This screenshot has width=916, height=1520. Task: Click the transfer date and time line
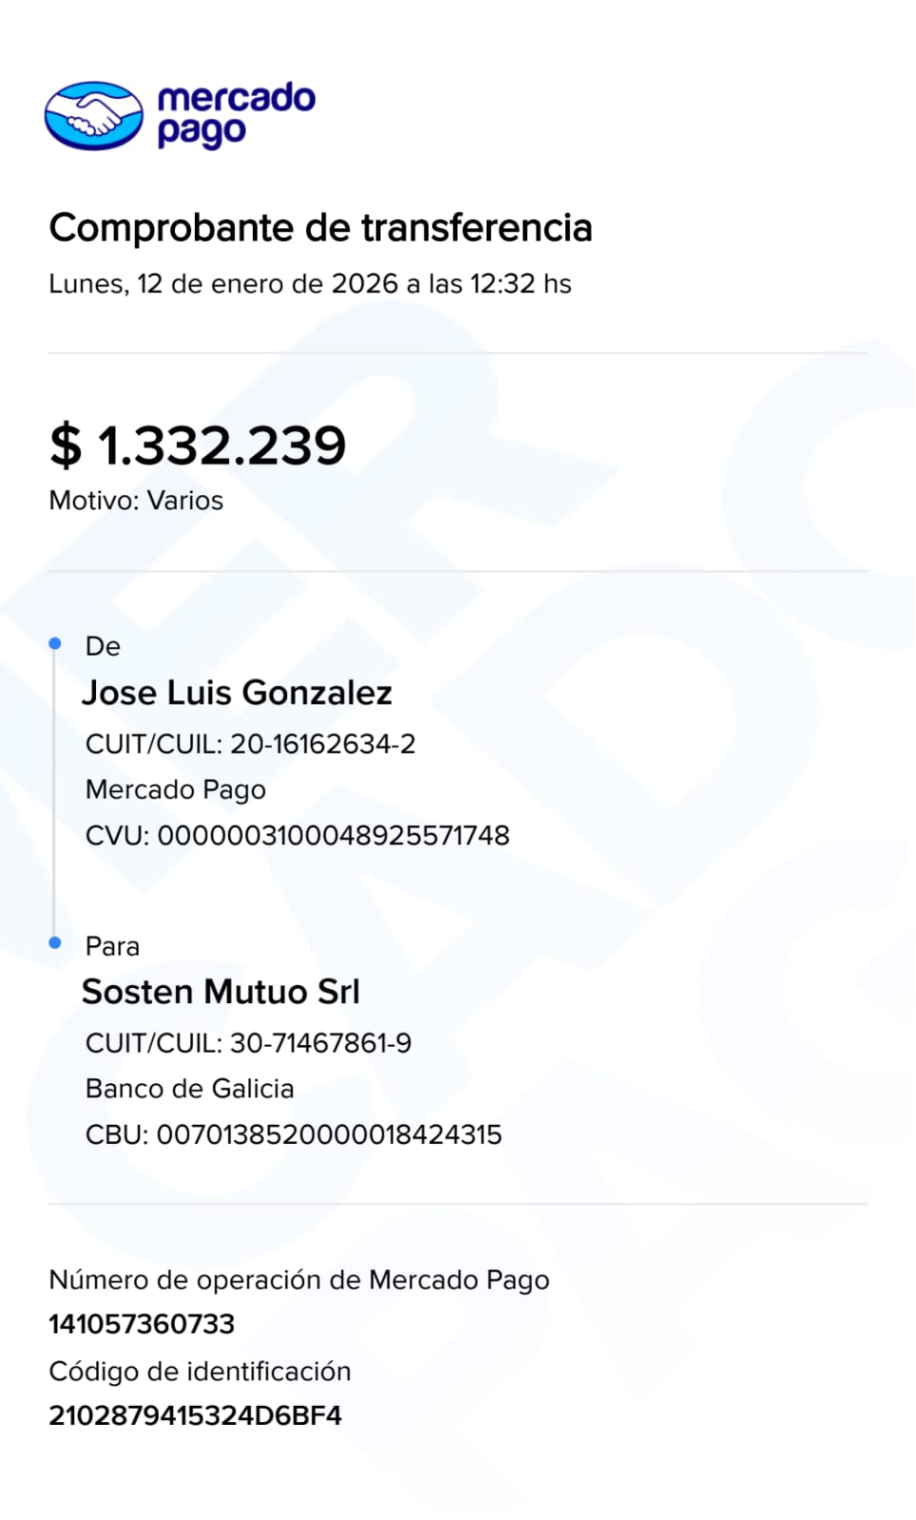pos(310,284)
